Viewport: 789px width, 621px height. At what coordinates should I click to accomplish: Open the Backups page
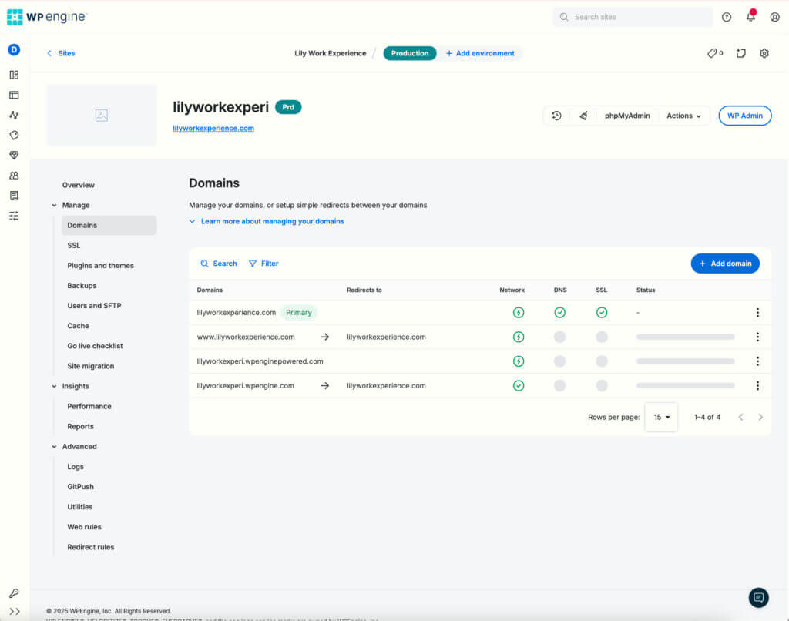pyautogui.click(x=82, y=286)
